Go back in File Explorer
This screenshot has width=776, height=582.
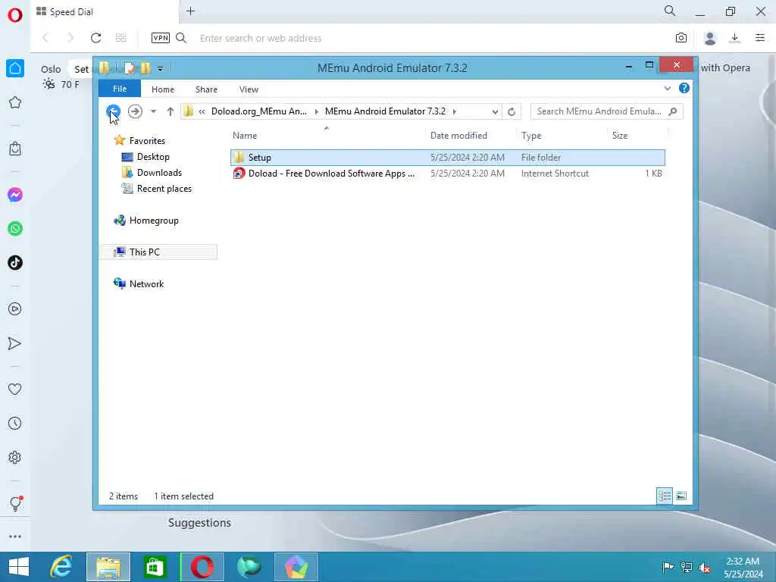pyautogui.click(x=114, y=111)
